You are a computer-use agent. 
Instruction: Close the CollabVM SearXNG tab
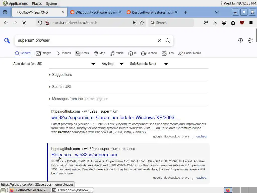click(x=63, y=12)
